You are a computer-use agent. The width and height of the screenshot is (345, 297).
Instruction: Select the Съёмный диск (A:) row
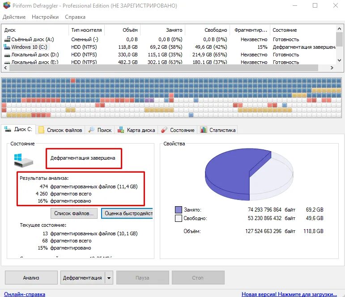tap(169, 39)
